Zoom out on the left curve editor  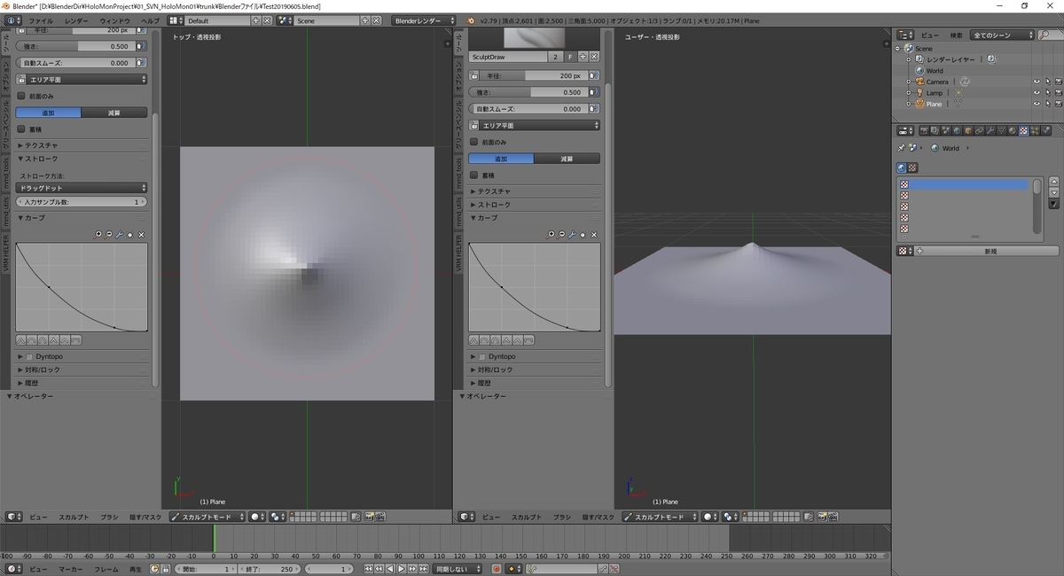109,234
